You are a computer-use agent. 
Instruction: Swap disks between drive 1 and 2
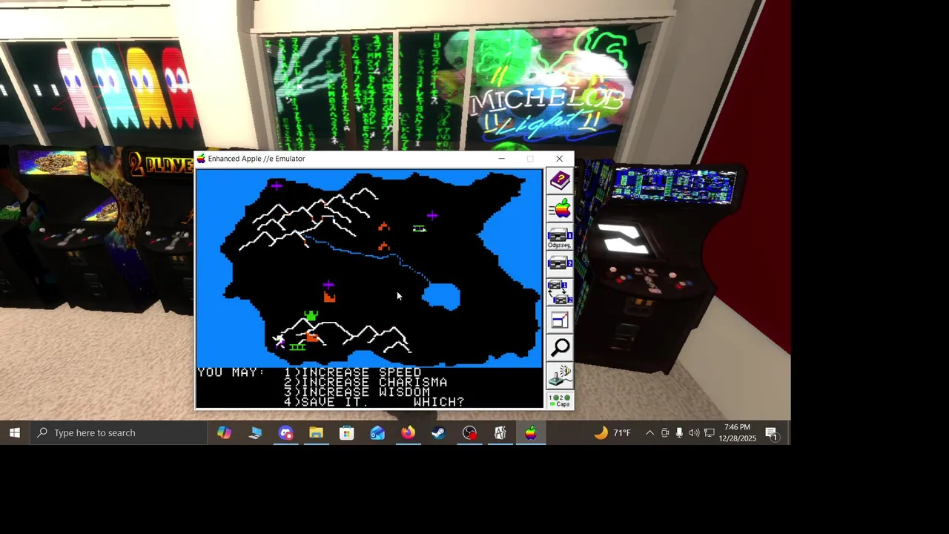point(560,292)
